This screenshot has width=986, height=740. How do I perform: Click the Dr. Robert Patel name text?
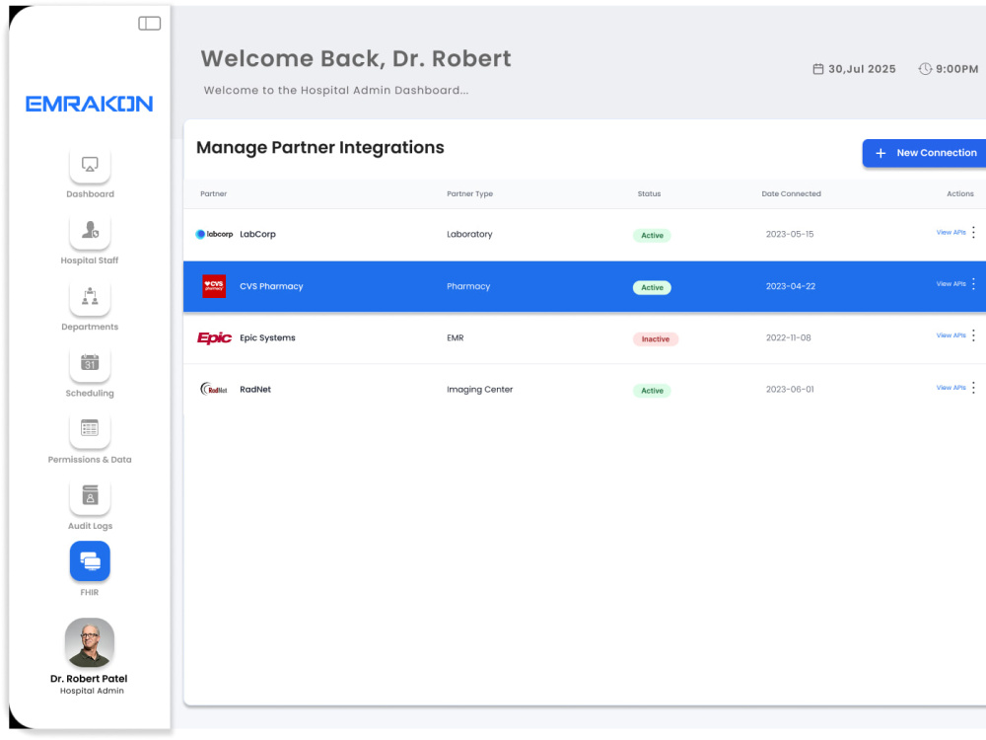click(89, 679)
